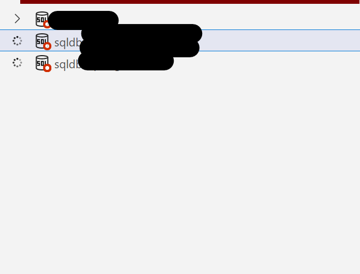The width and height of the screenshot is (360, 274).
Task: Click the loading spinner of bottom sqldb row
Action: [x=17, y=63]
